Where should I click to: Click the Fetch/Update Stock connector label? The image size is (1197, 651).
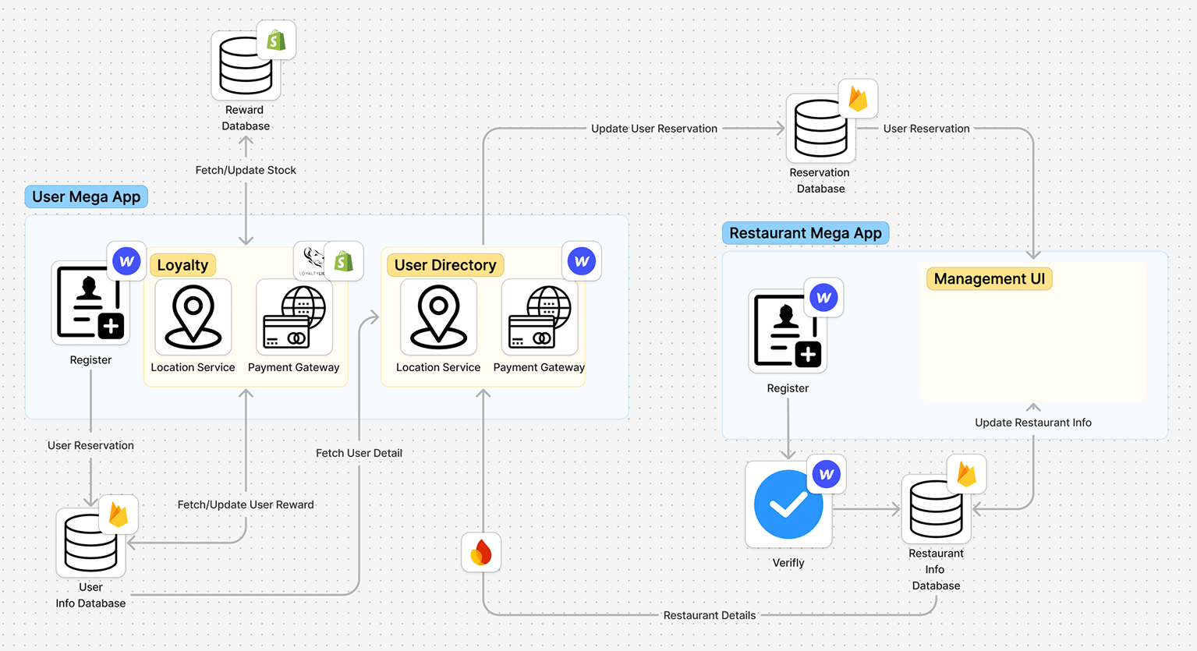(x=246, y=170)
